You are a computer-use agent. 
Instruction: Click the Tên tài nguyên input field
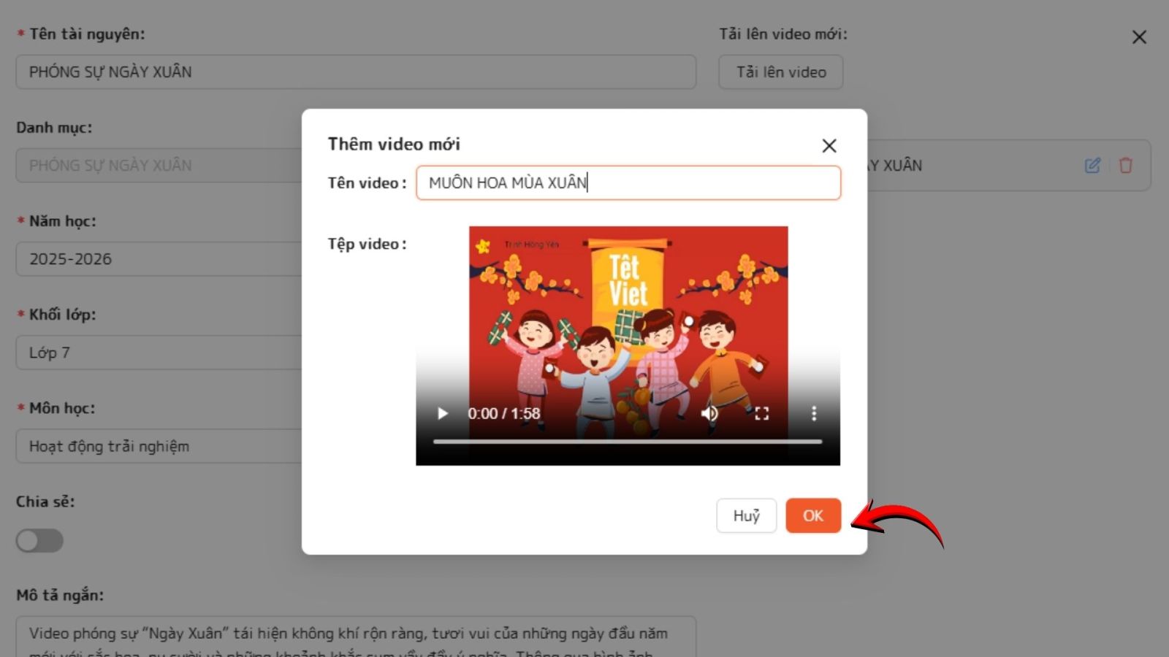(356, 72)
